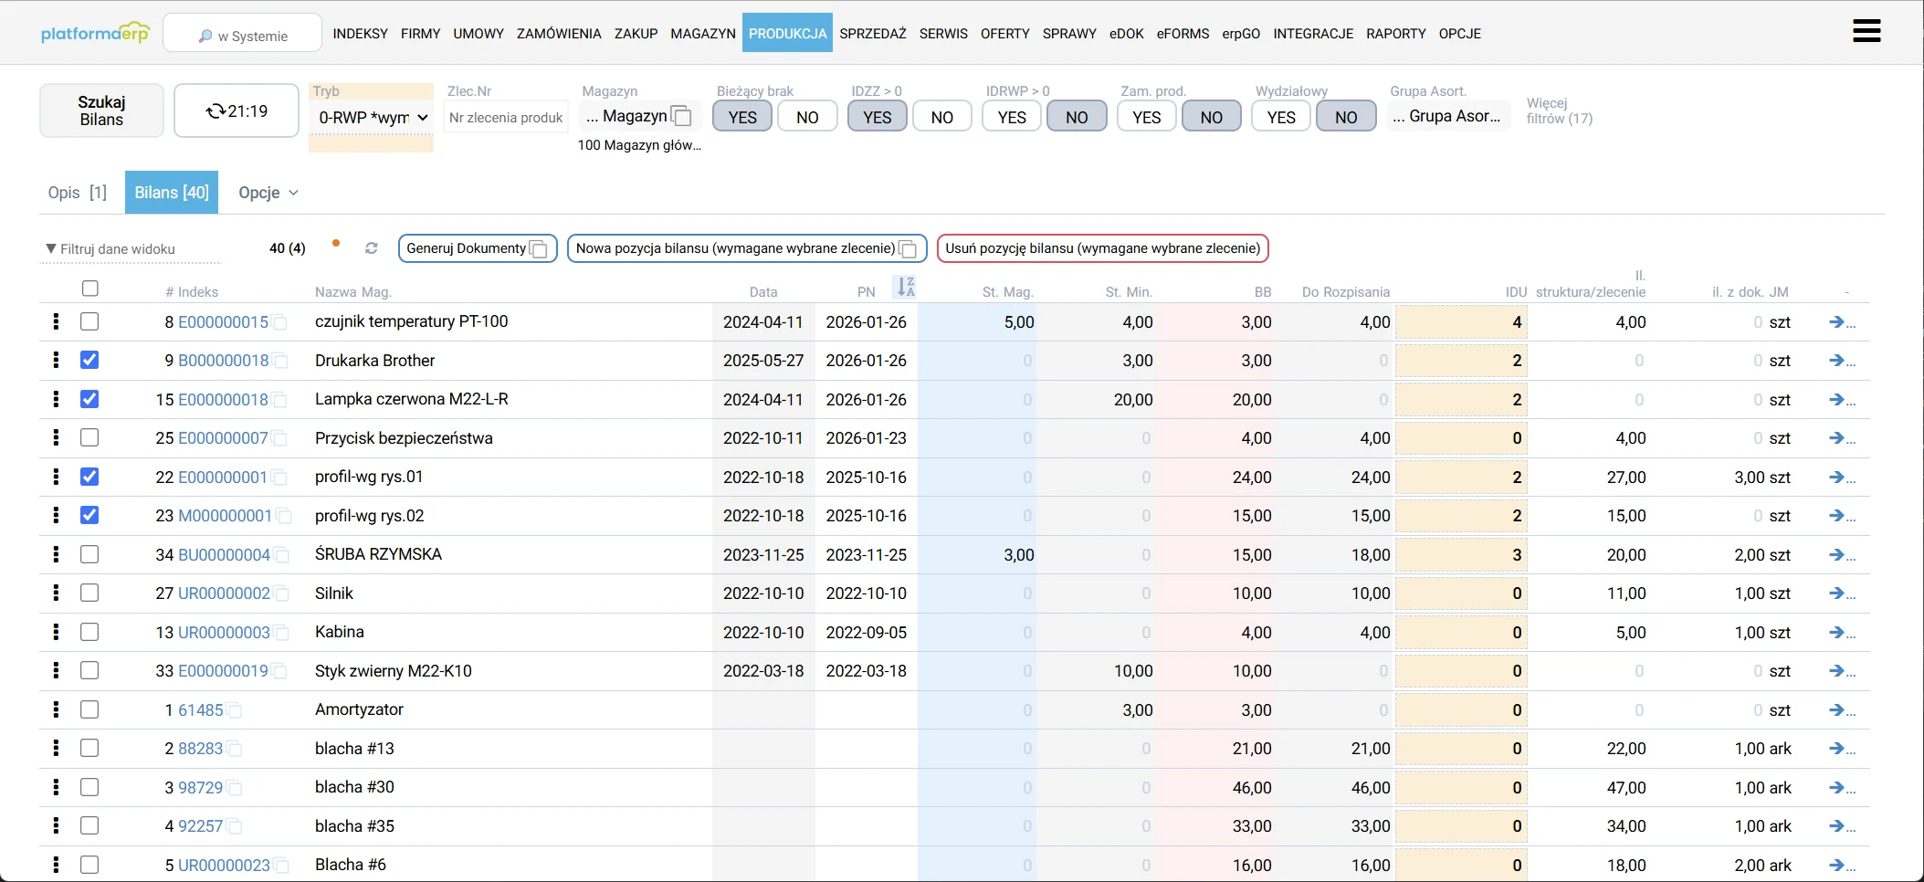Expand Filtruj dane widoku filter
Viewport: 1924px width, 882px height.
[x=130, y=249]
